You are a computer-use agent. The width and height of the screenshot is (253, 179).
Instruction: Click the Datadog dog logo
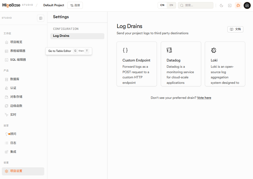(169, 50)
